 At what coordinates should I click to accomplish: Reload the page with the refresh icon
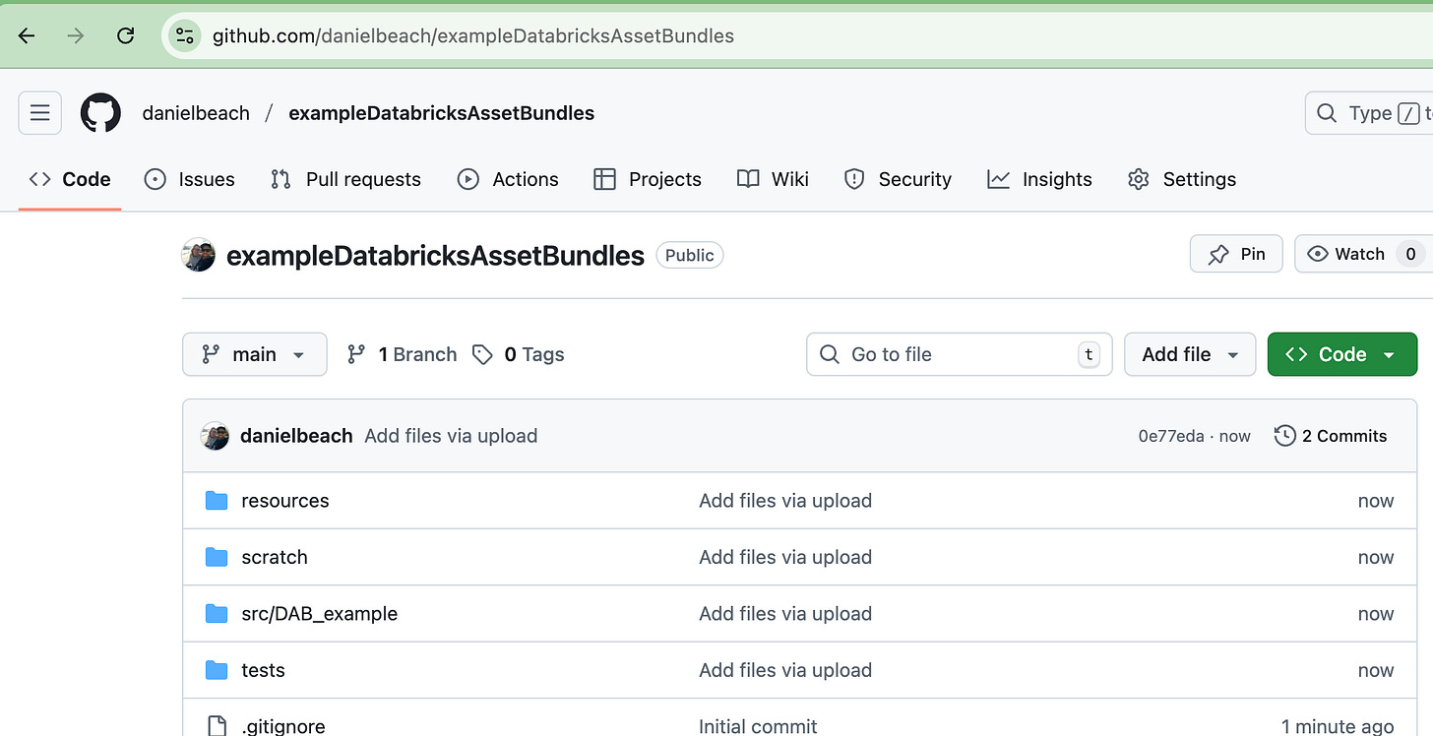[x=125, y=36]
